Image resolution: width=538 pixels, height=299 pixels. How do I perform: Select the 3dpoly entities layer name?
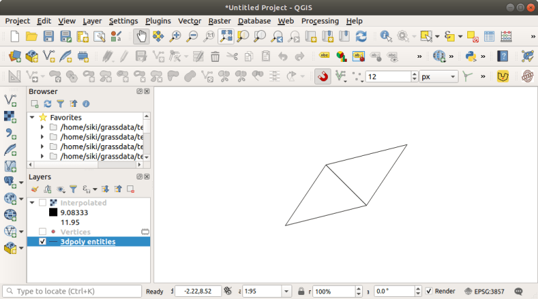(x=88, y=241)
